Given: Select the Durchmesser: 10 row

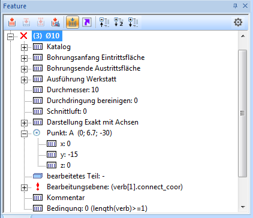Looking at the screenshot, I should (73, 90).
